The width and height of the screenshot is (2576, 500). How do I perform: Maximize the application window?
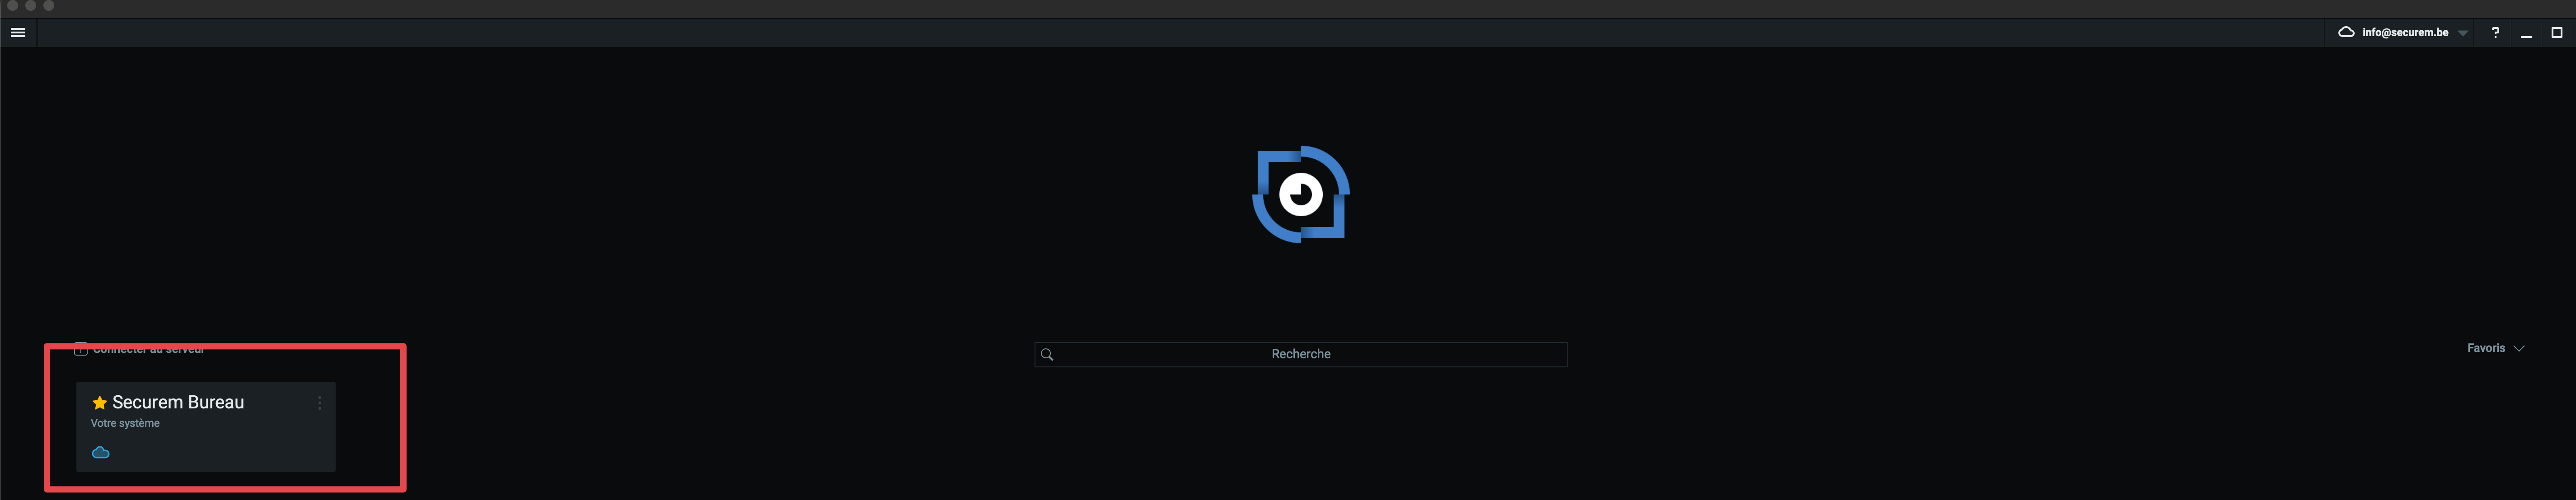coord(2557,33)
